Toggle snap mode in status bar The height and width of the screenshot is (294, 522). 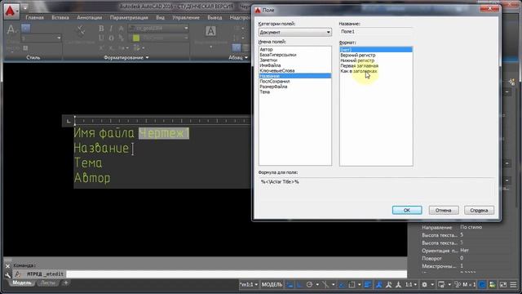coord(299,285)
